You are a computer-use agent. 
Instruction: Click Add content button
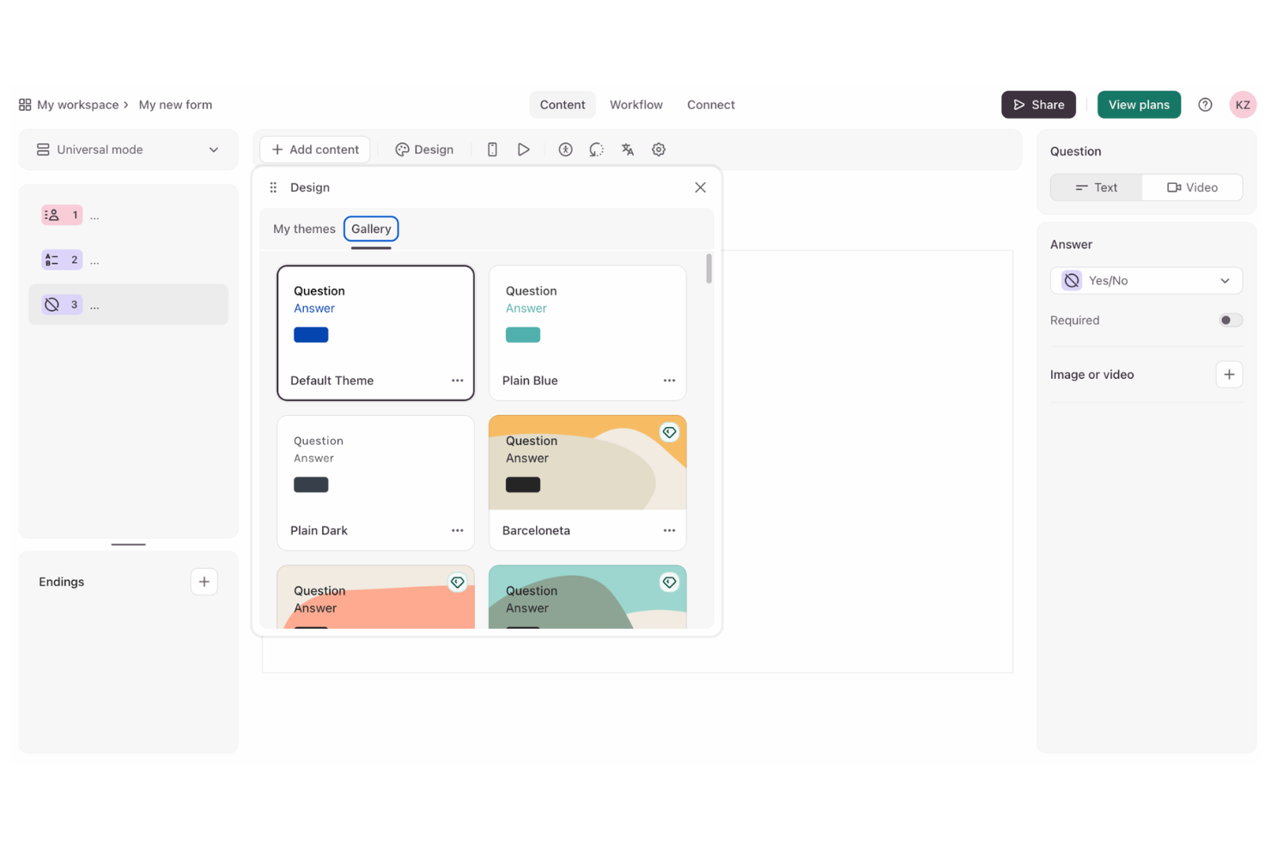(315, 149)
